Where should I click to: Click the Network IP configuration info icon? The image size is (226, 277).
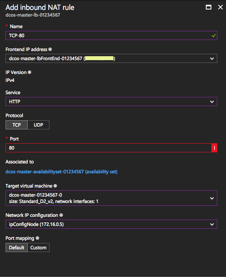click(x=61, y=215)
